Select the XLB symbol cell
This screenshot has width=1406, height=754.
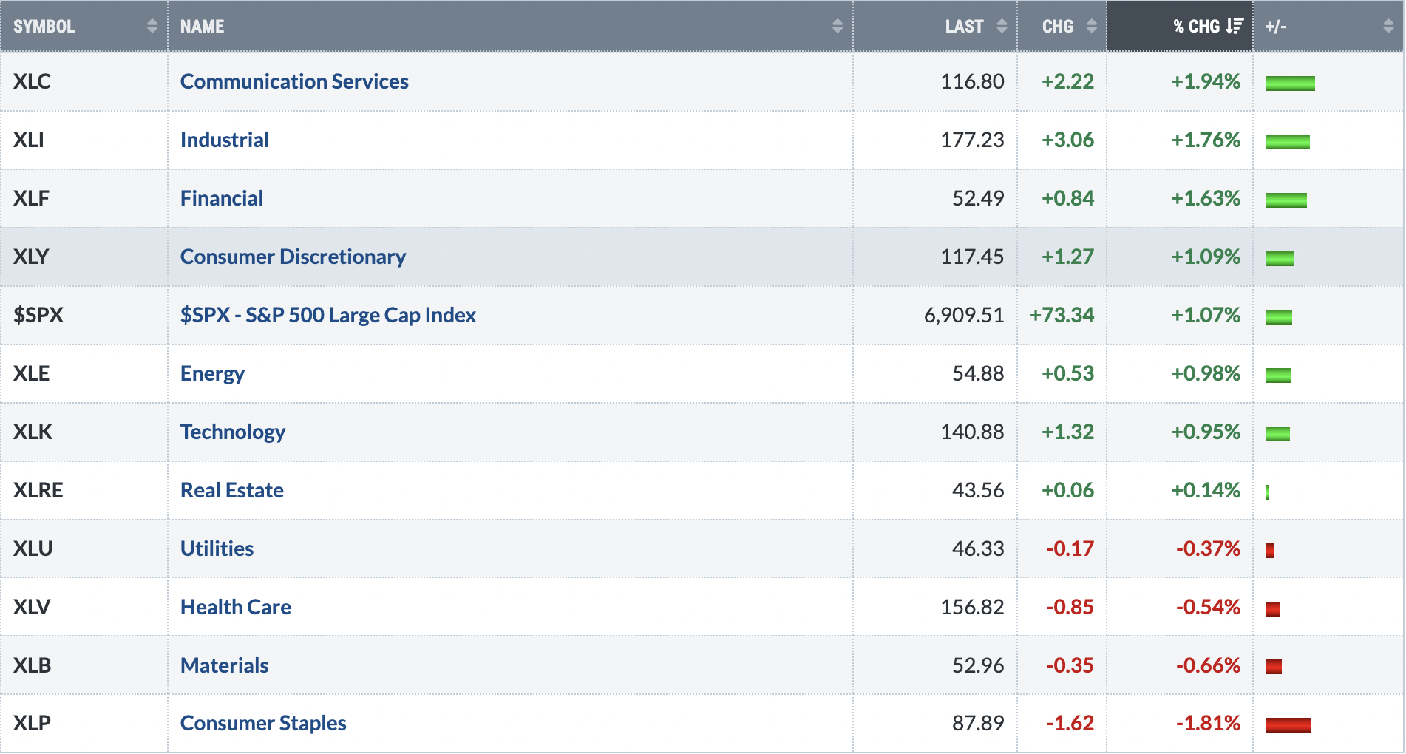(x=84, y=665)
